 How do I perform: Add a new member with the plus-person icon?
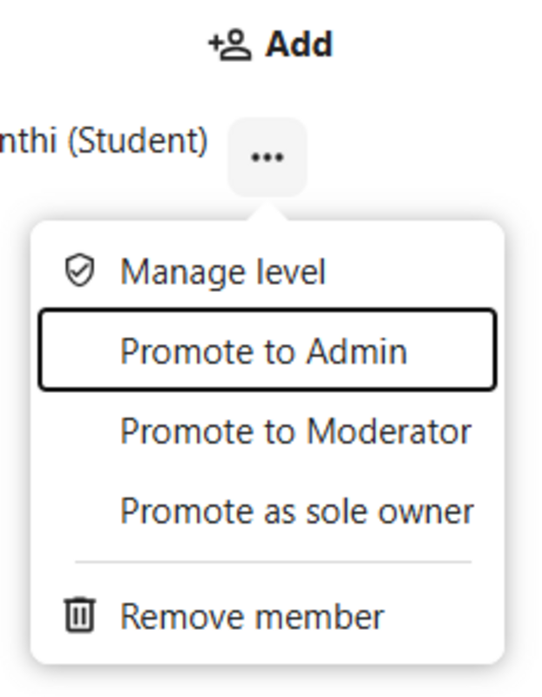coord(230,44)
